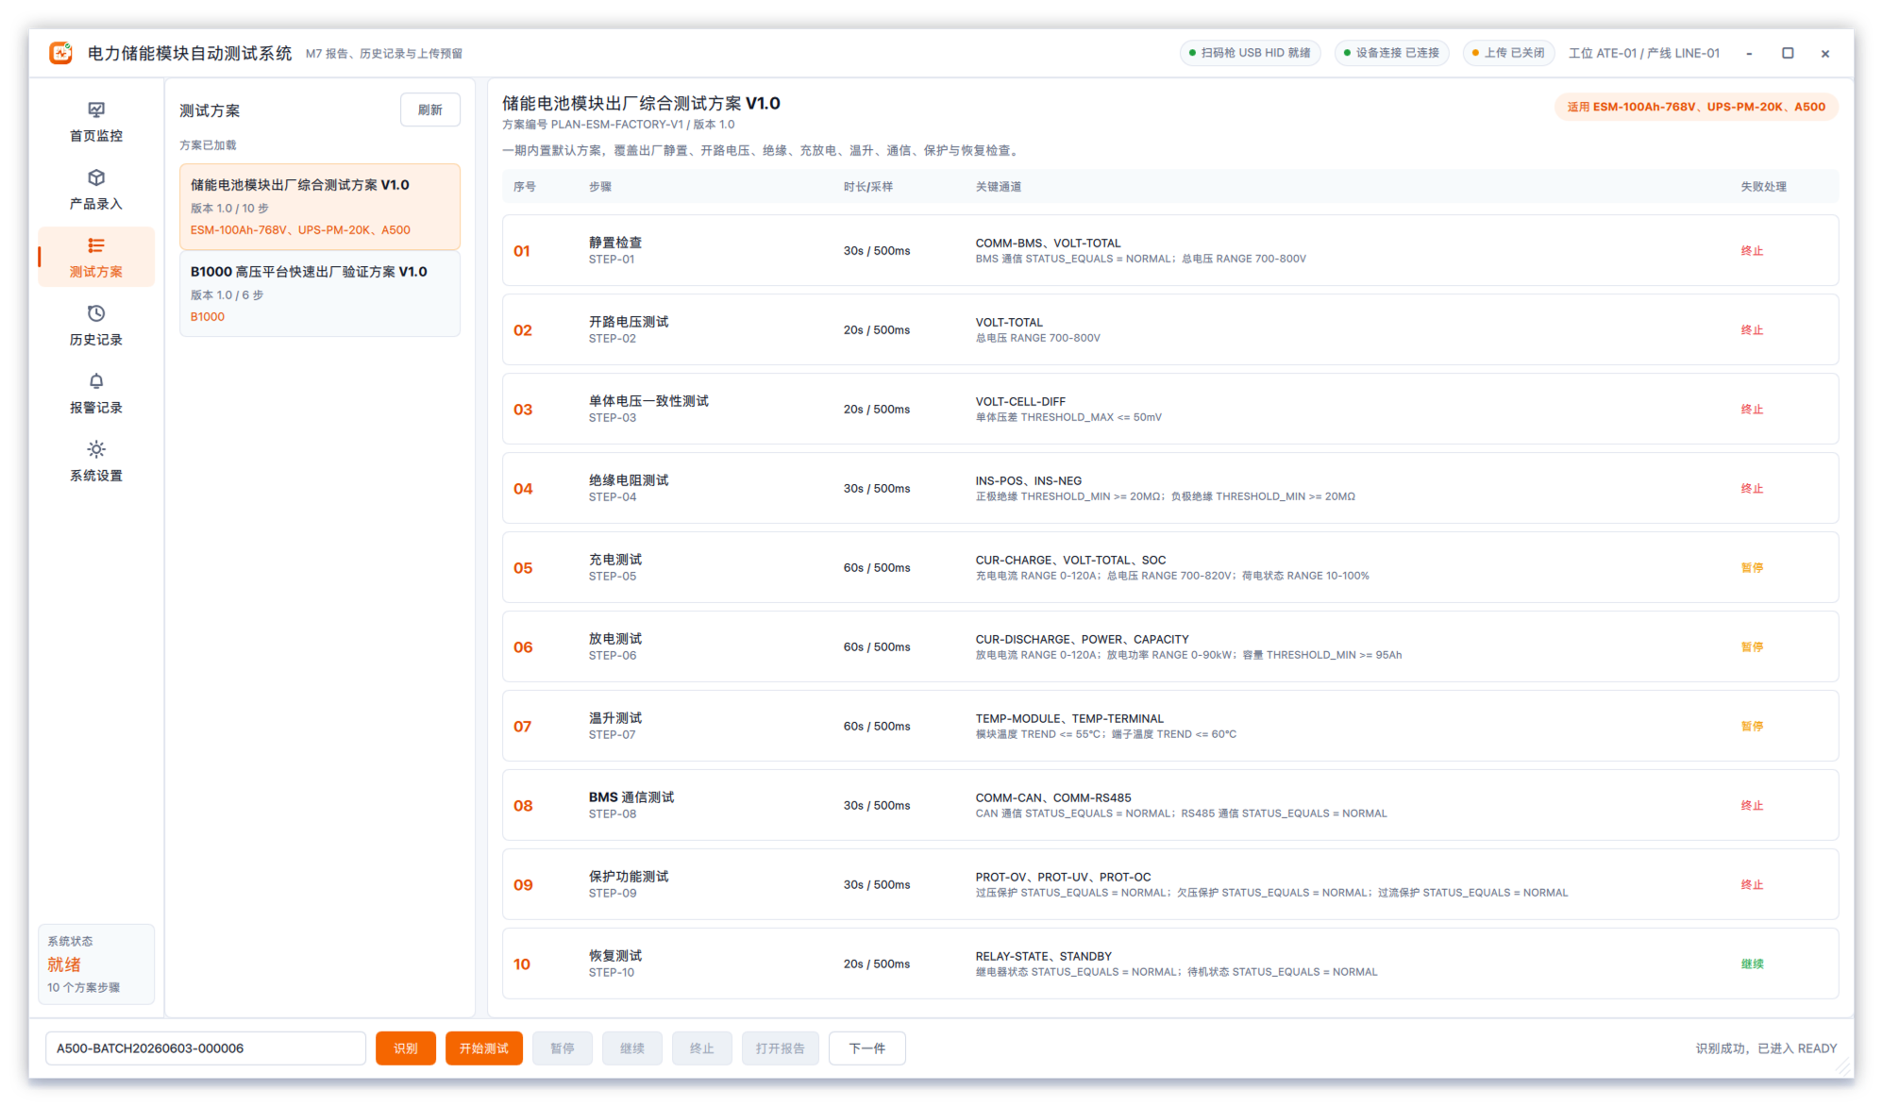Click step 03 单体电压一致性测试 row
This screenshot has height=1107, width=1883.
[x=1170, y=410]
